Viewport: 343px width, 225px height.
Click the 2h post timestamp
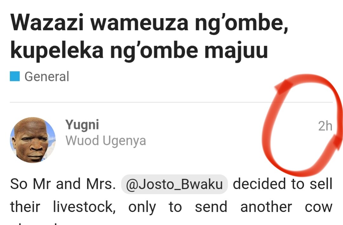click(325, 126)
